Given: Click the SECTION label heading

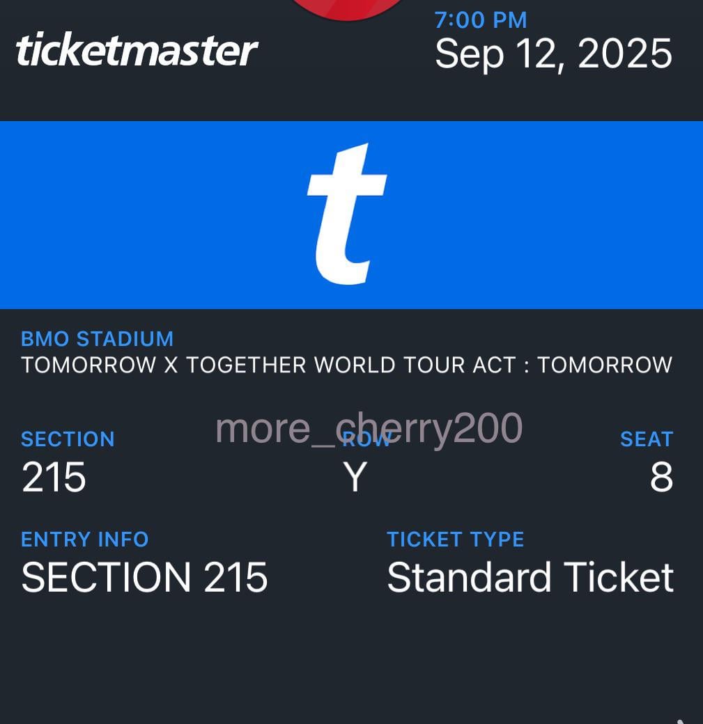Looking at the screenshot, I should [68, 439].
